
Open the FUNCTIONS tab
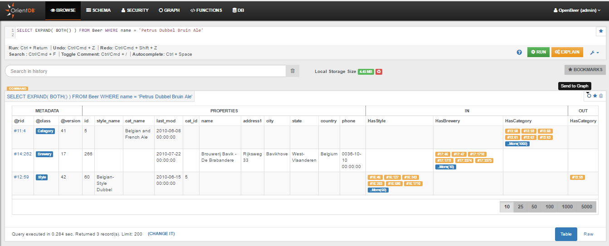(x=206, y=10)
